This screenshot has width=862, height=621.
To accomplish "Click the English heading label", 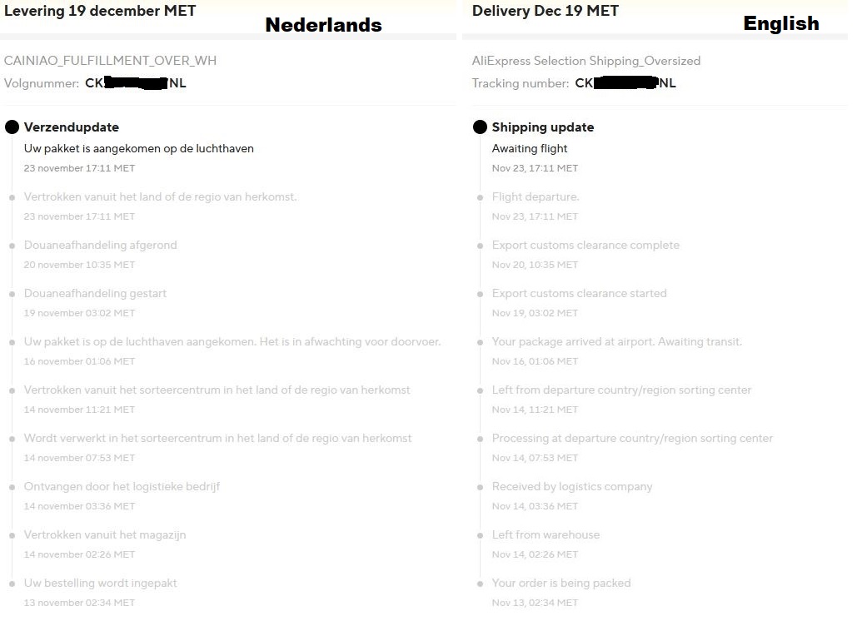I will (x=781, y=23).
